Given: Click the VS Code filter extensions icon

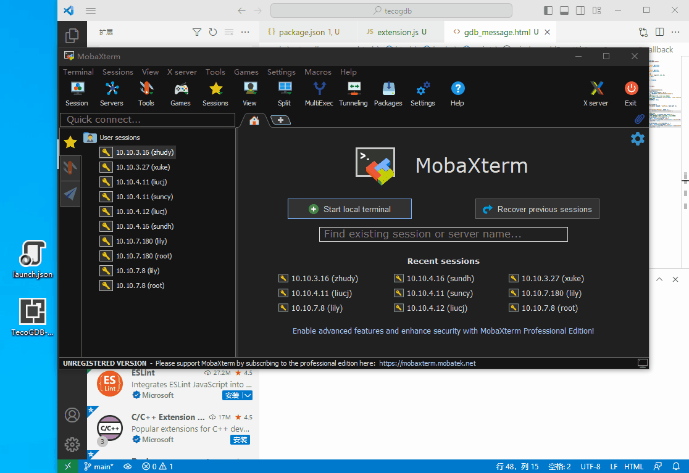Looking at the screenshot, I should pyautogui.click(x=197, y=32).
